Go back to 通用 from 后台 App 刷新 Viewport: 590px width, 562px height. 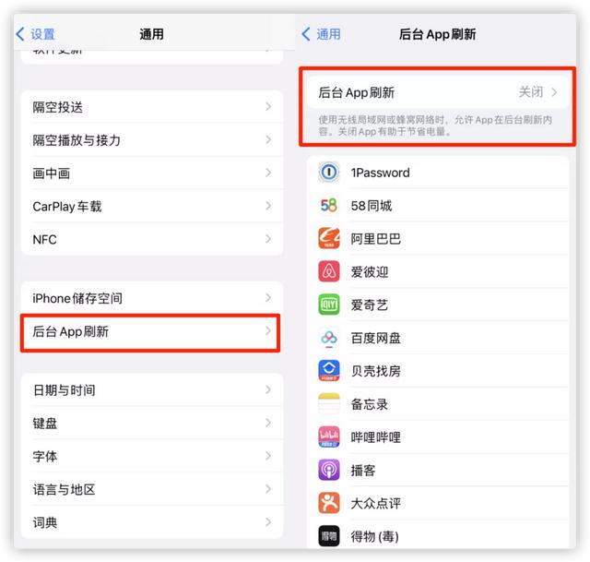[322, 34]
